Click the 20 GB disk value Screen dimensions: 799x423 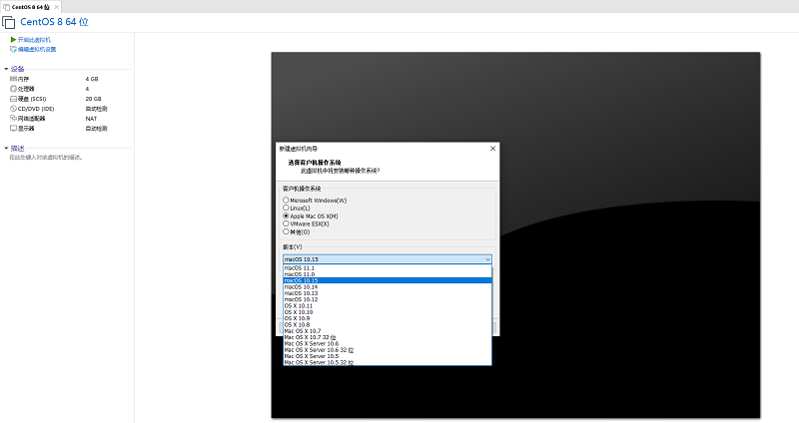[x=93, y=99]
